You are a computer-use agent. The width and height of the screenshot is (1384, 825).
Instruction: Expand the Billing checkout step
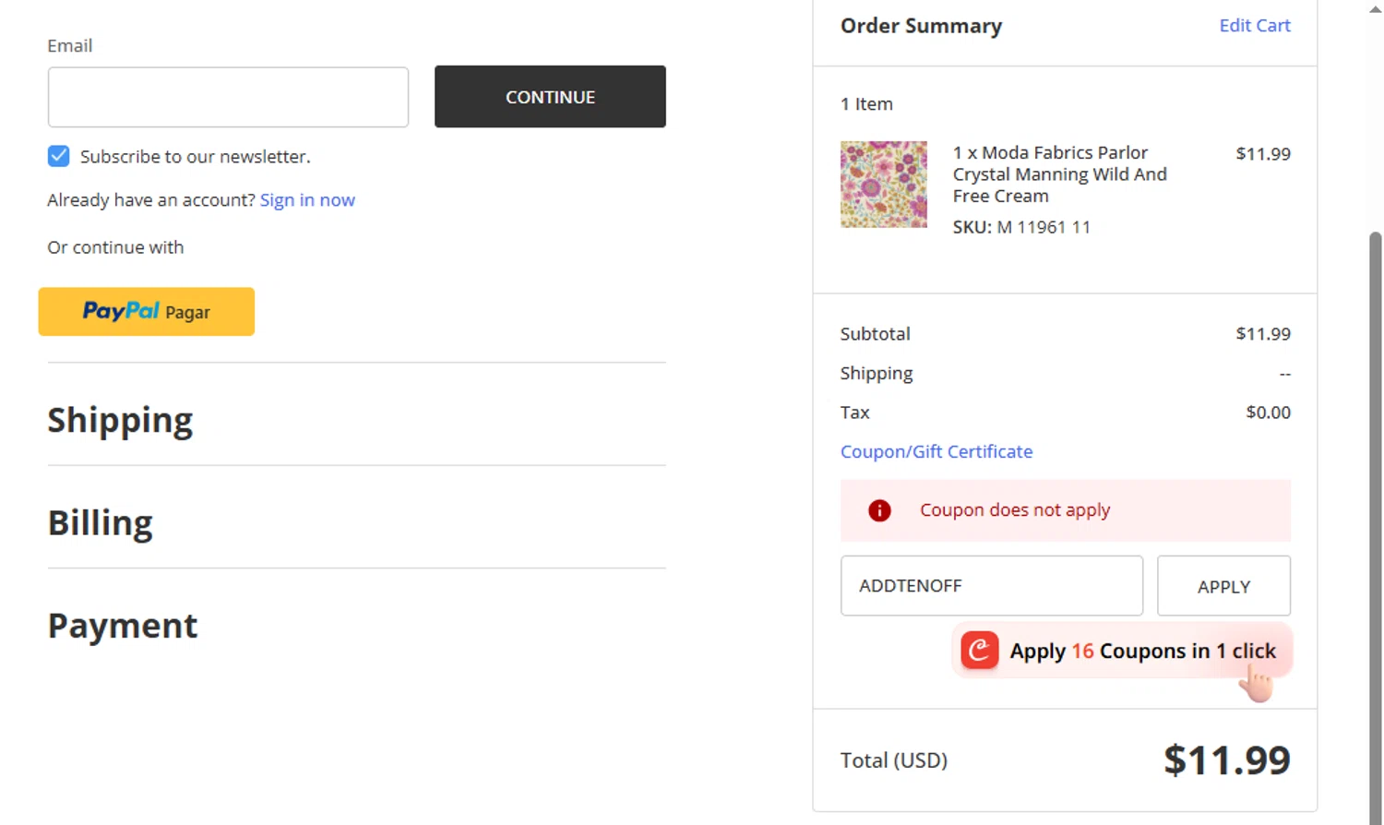[100, 522]
